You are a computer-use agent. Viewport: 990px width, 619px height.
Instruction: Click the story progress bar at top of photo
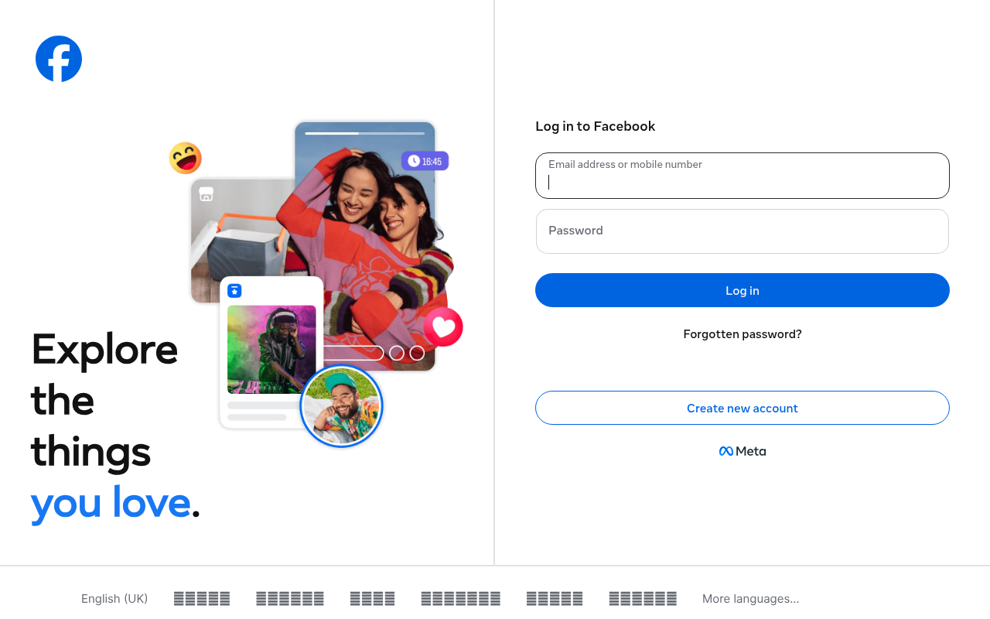pyautogui.click(x=365, y=133)
